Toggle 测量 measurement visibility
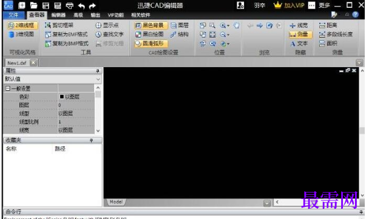Screen dimensions: 369x219 (300, 34)
